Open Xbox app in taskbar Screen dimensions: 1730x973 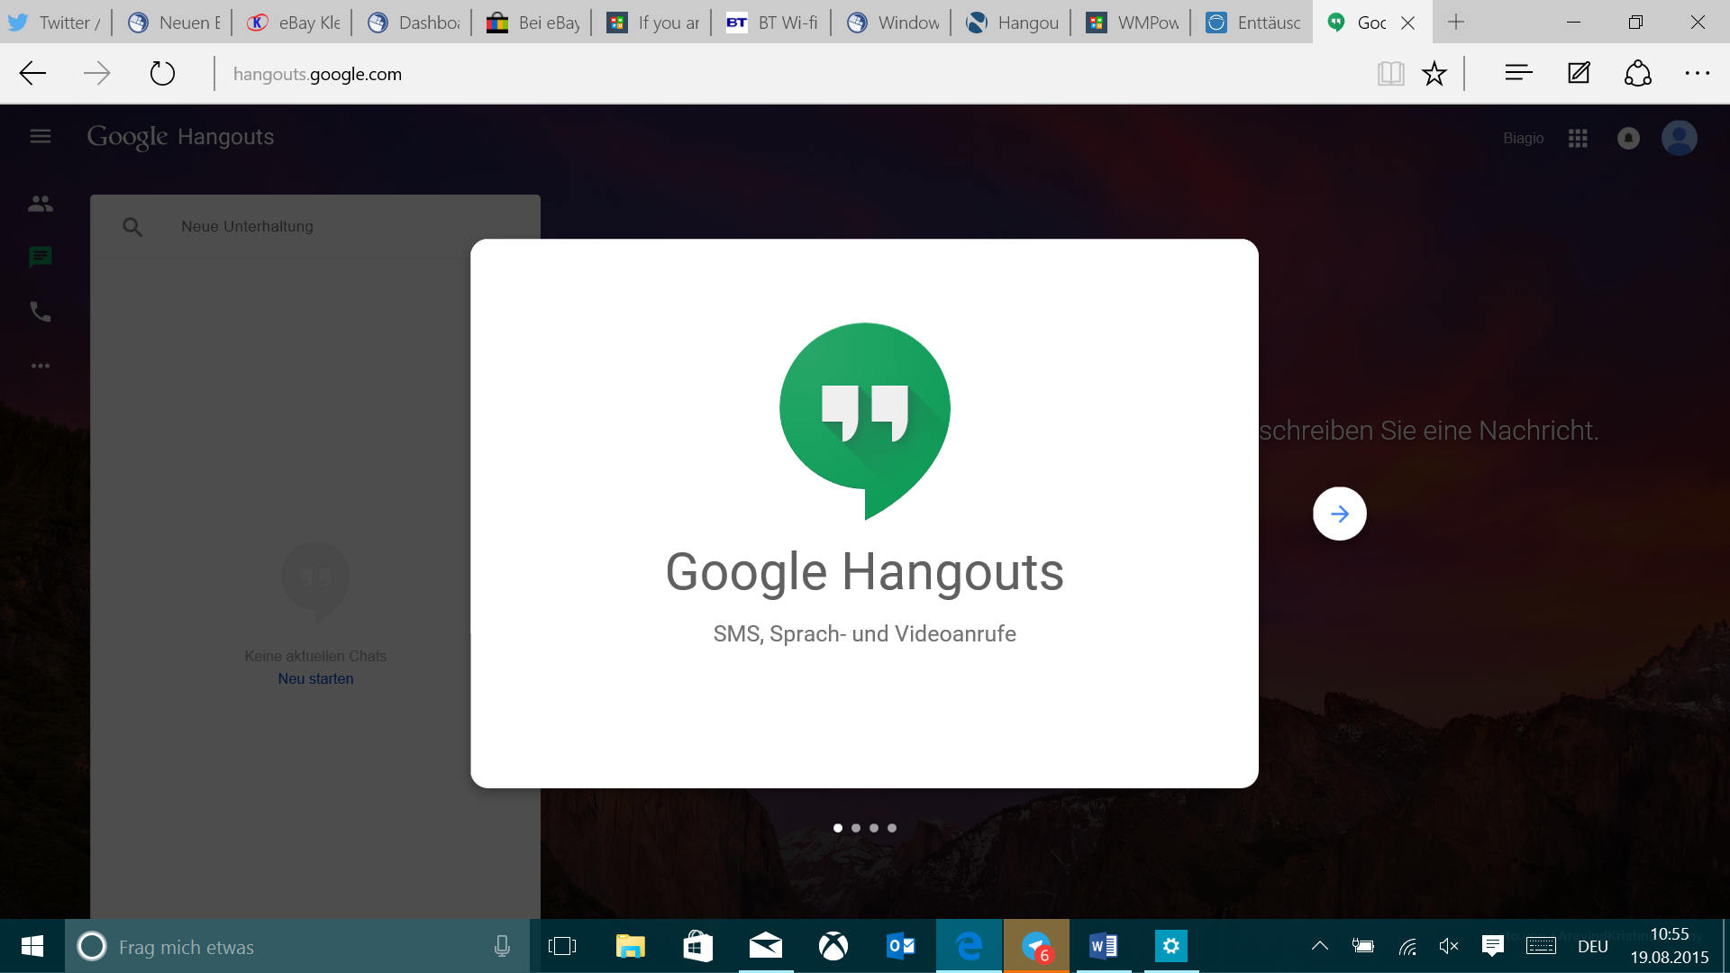(833, 946)
